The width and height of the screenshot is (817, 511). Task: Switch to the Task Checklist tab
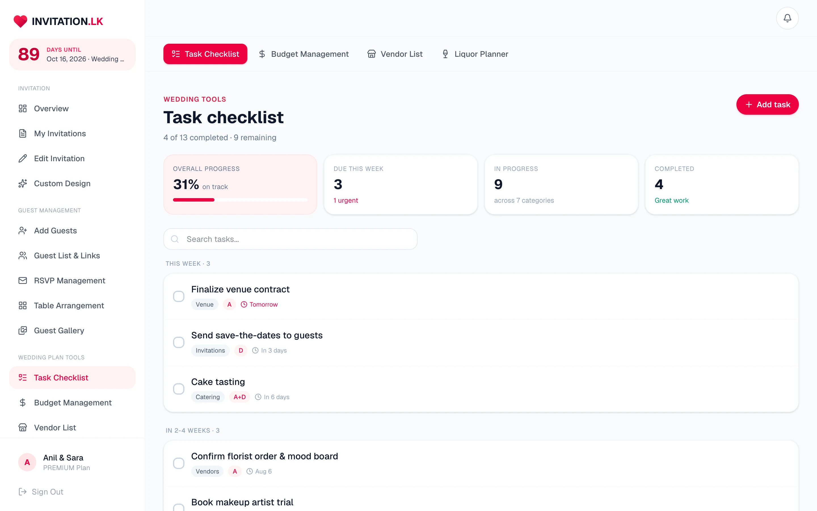point(205,54)
